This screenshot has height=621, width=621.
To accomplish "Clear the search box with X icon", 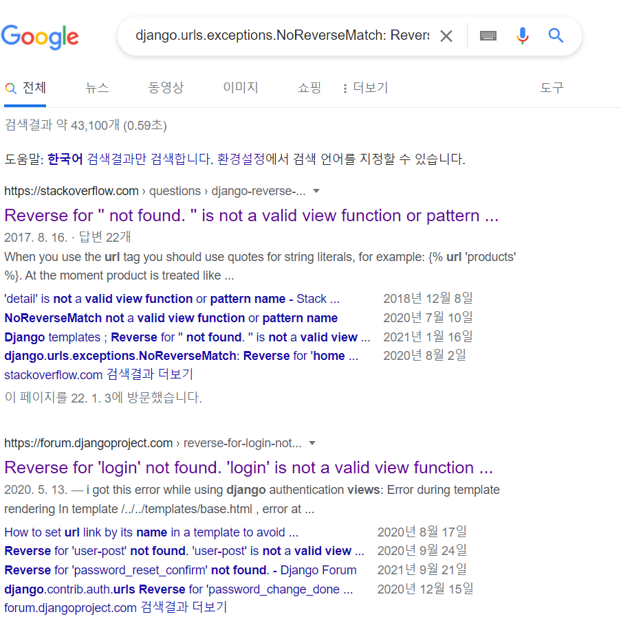I will (x=446, y=36).
